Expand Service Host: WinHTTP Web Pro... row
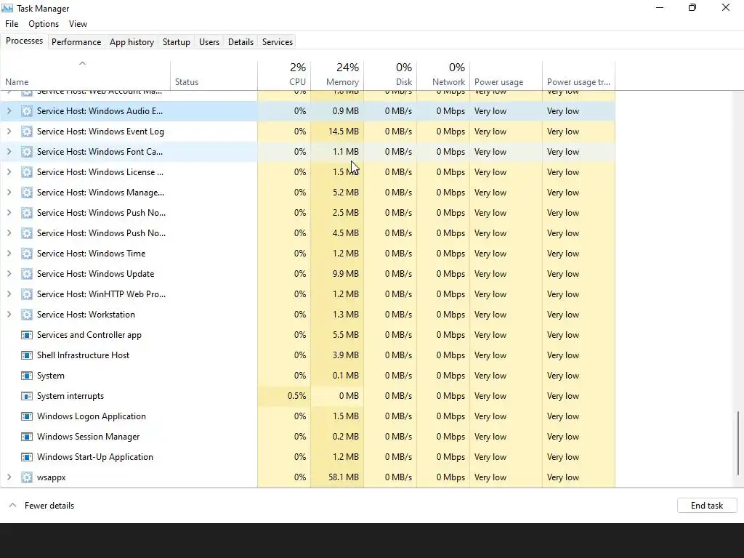This screenshot has width=744, height=558. pyautogui.click(x=9, y=294)
